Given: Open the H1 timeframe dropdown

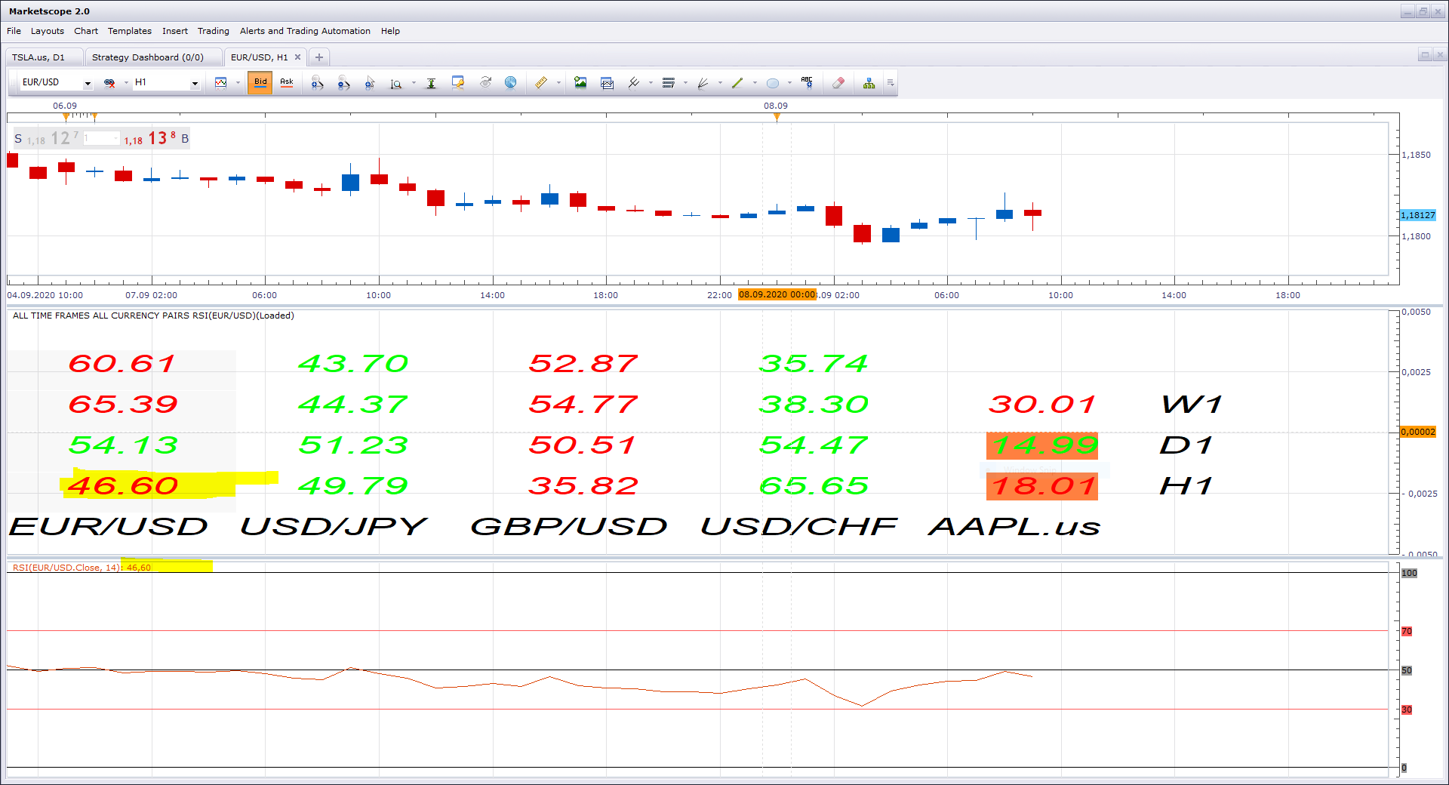Looking at the screenshot, I should 195,83.
